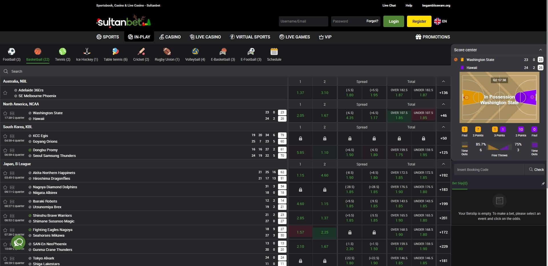The height and width of the screenshot is (266, 548).
Task: Star the KCC Egis vs Goyang Orions match
Action: coord(5,136)
